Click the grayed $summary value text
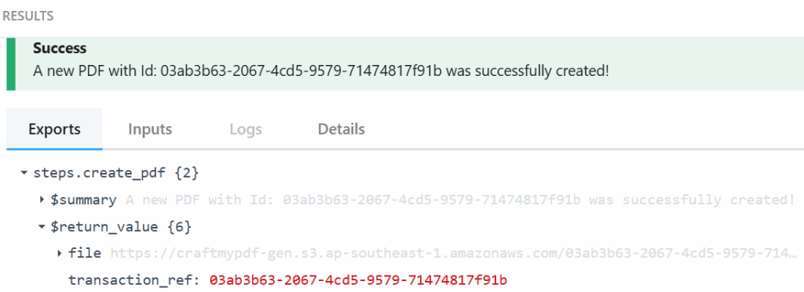 460,200
